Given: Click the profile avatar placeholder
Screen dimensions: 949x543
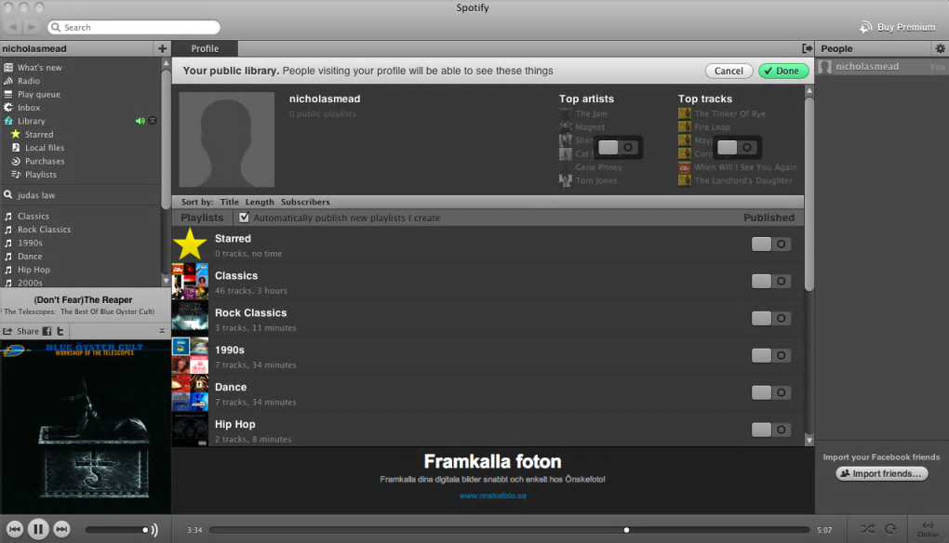Looking at the screenshot, I should tap(227, 139).
